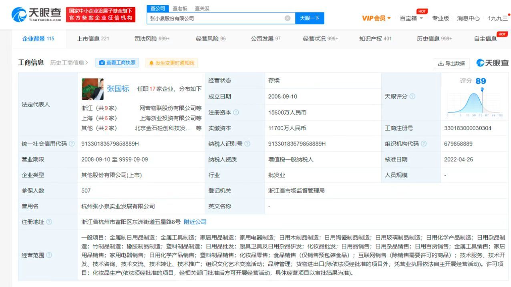Switch to the 经营状况 tab
This screenshot has height=287, width=511.
click(x=320, y=38)
